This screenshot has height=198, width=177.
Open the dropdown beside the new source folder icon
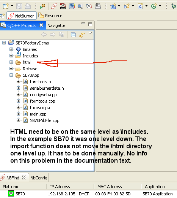133,6
